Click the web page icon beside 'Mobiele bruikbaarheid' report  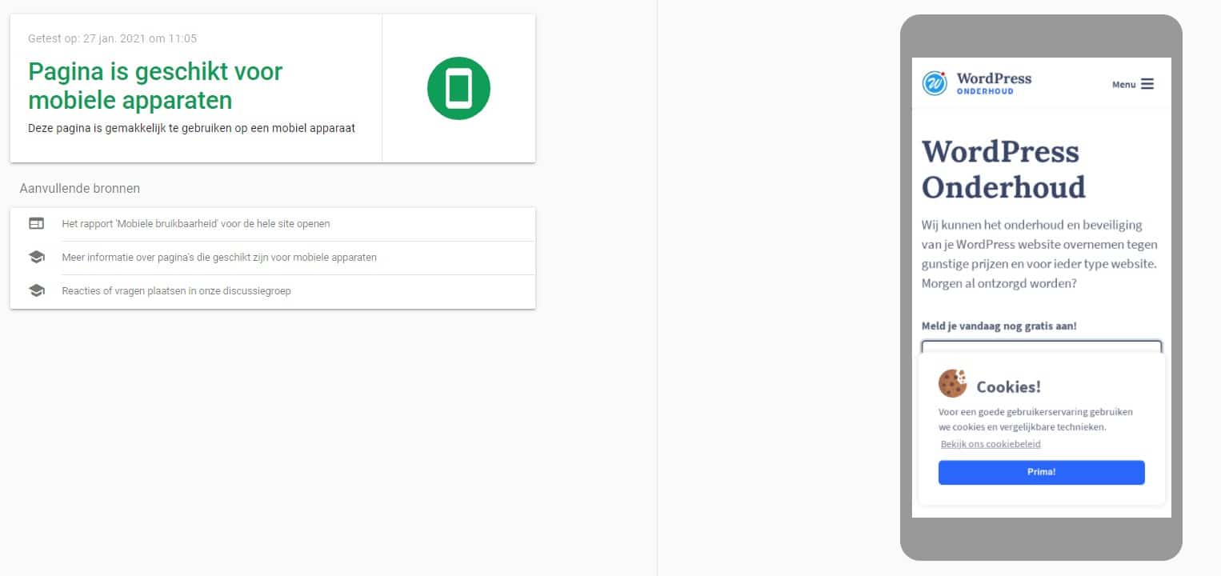coord(36,224)
